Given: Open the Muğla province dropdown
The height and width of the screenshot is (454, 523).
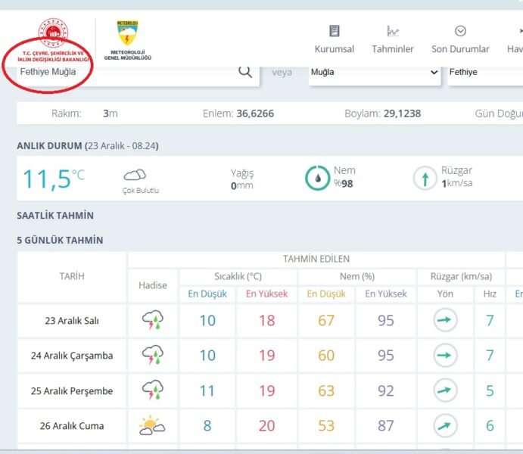Looking at the screenshot, I should [x=374, y=73].
